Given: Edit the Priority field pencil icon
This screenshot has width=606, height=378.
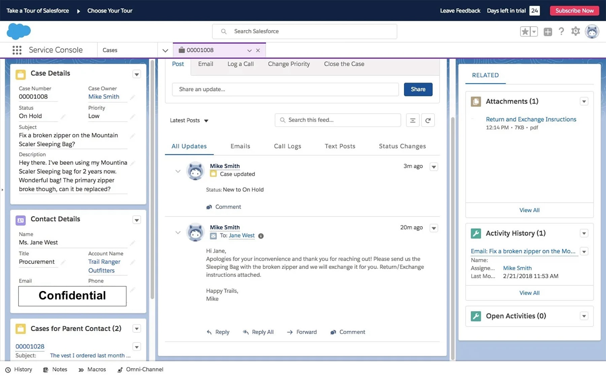Looking at the screenshot, I should (133, 116).
